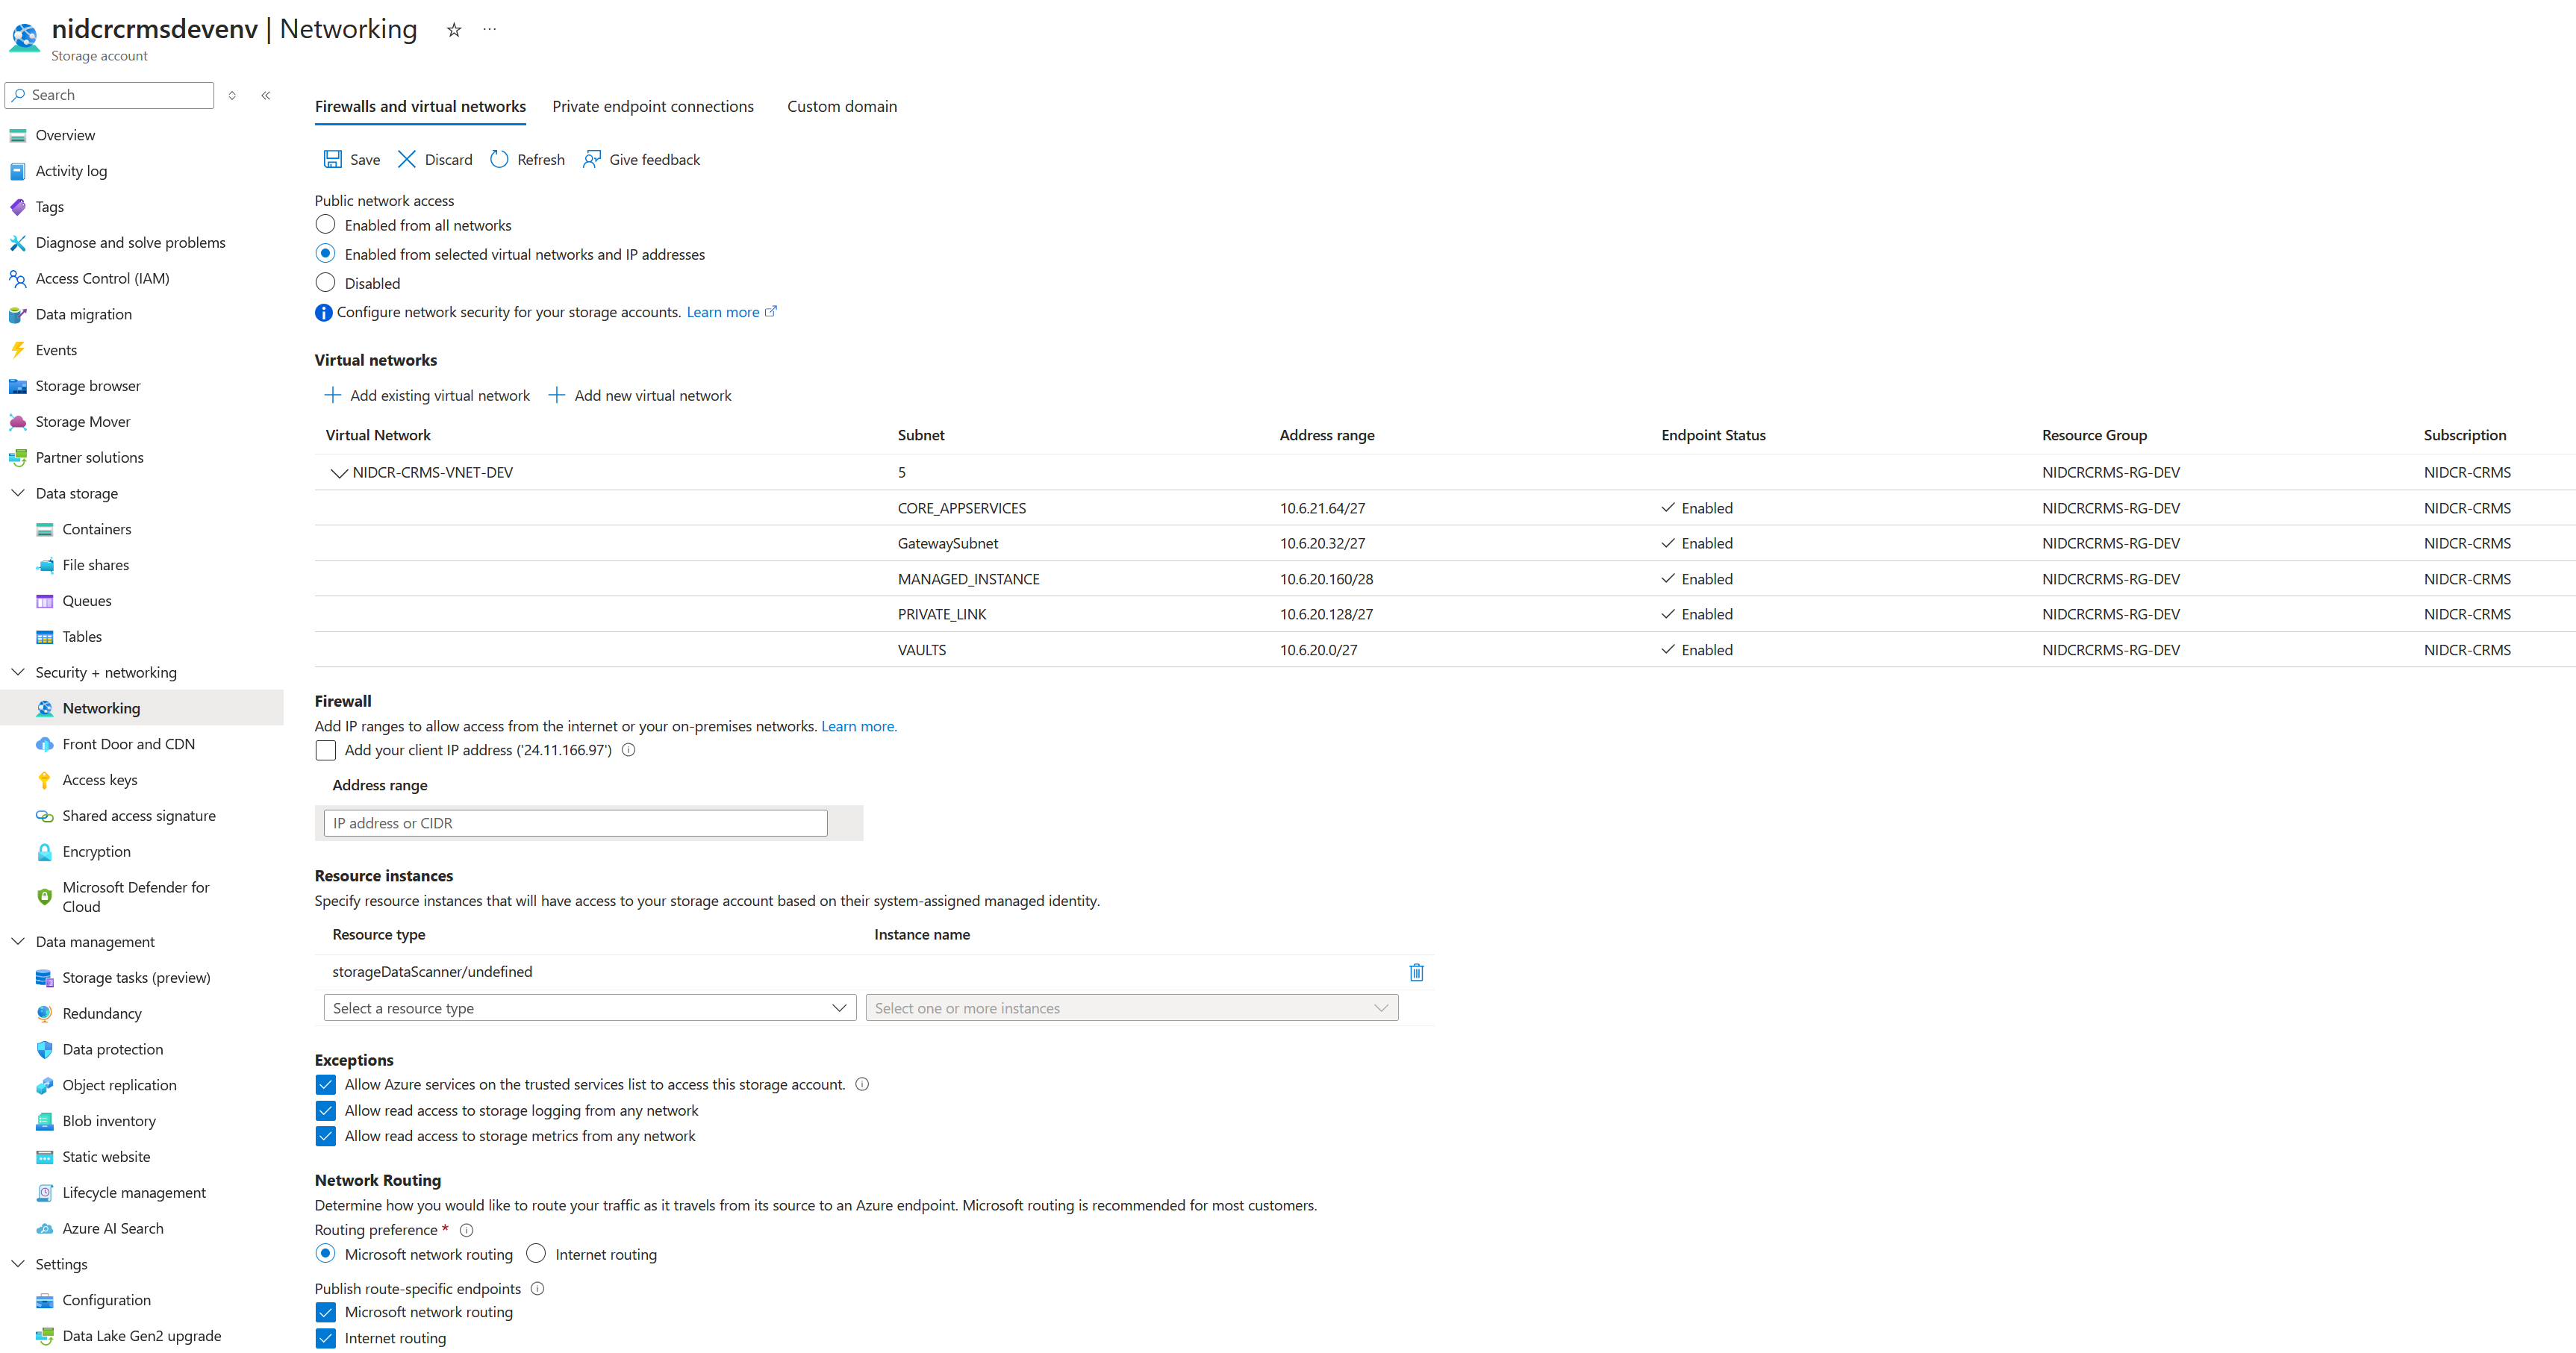Collapse the sidebar with double chevron
The height and width of the screenshot is (1353, 2576).
point(266,95)
